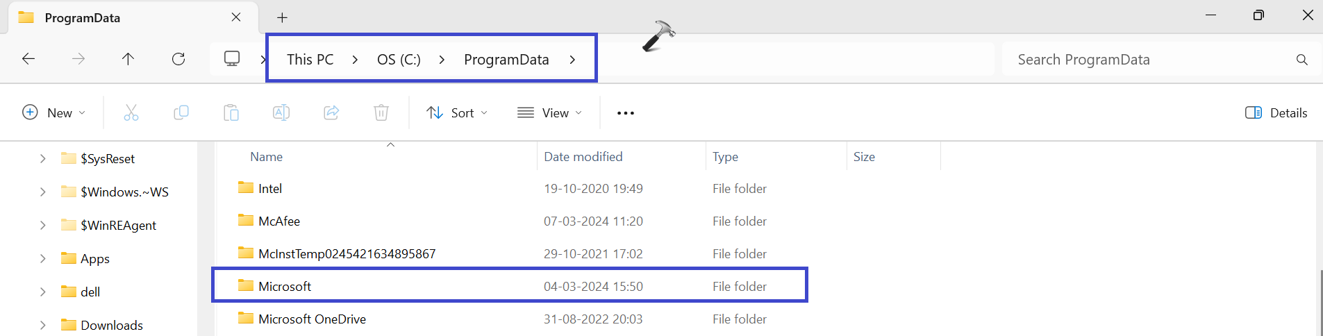The height and width of the screenshot is (336, 1323).
Task: Click OS (C:) in the address breadcrumb
Action: point(399,60)
